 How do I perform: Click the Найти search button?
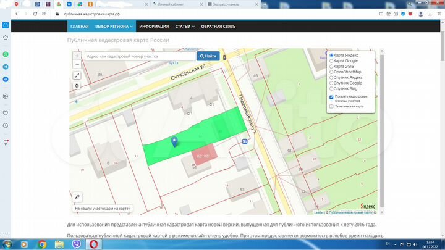click(208, 56)
